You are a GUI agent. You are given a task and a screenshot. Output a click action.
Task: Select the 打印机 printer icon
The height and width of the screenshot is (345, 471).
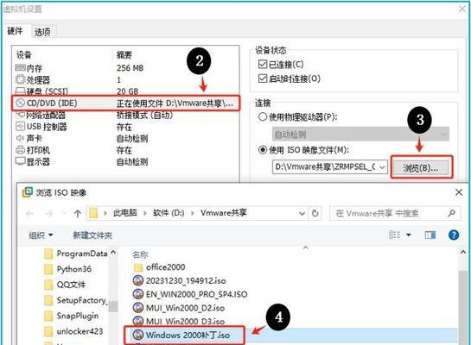(20, 149)
